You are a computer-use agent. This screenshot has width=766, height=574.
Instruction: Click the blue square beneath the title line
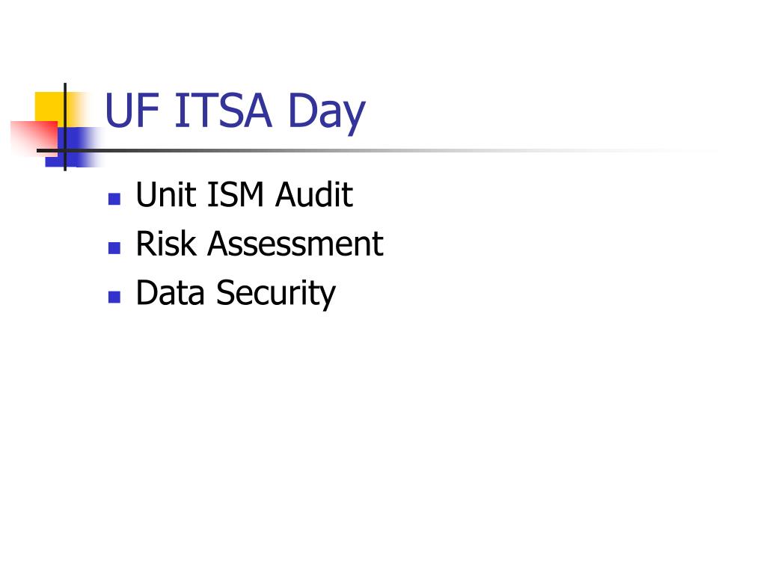click(73, 147)
